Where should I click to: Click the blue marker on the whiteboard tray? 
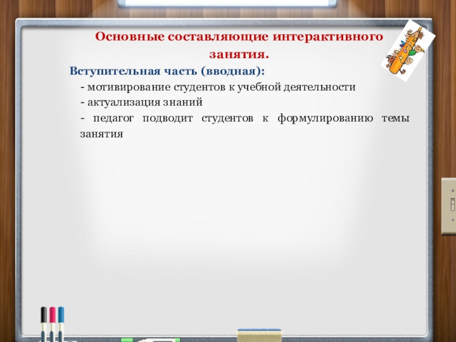61,324
